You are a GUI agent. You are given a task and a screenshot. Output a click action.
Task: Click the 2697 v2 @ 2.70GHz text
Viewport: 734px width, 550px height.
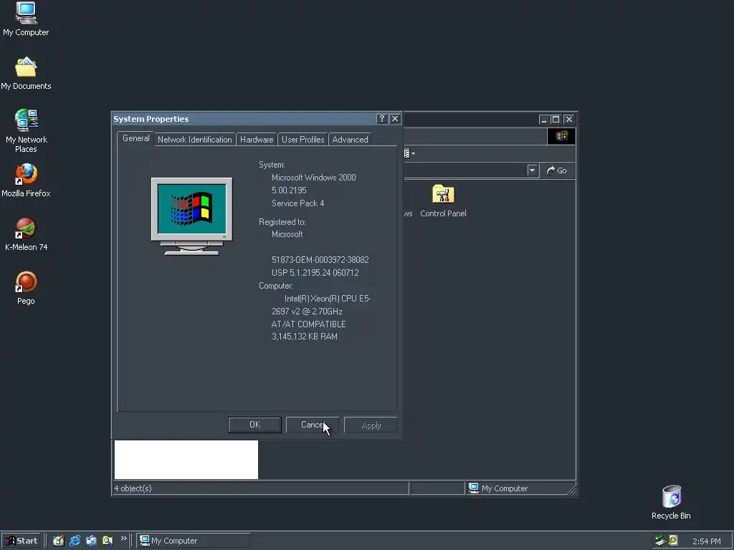tap(307, 312)
